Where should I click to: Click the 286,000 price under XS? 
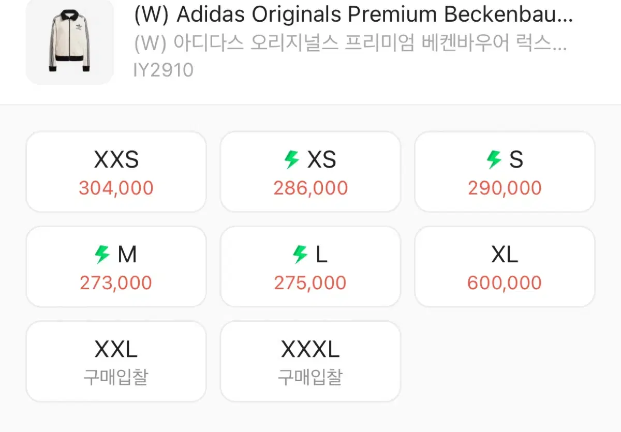click(310, 188)
